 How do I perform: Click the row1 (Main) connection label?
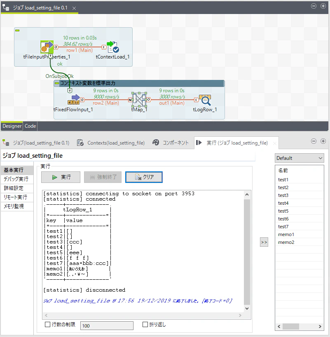pos(80,50)
